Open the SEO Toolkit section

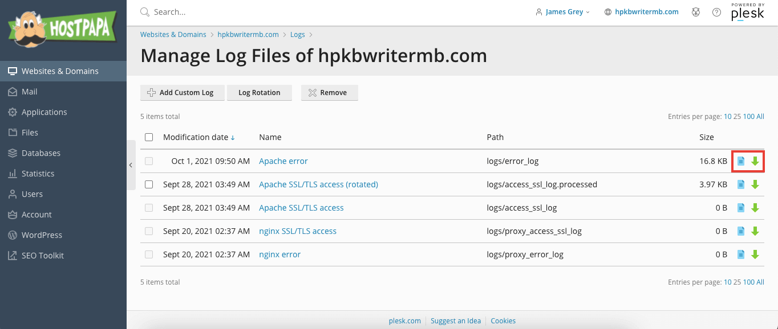tap(42, 255)
